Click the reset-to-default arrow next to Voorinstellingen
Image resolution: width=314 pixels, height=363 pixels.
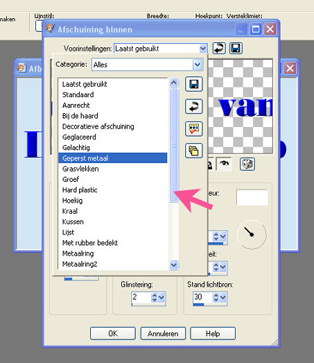[x=219, y=49]
